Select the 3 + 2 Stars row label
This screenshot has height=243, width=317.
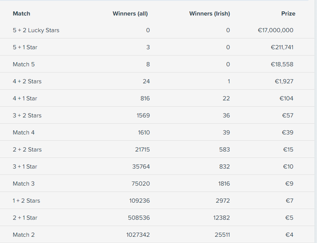click(x=27, y=116)
